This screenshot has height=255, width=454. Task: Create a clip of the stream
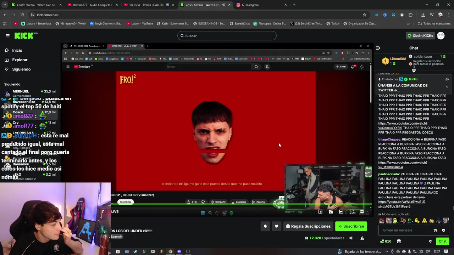[x=331, y=212]
